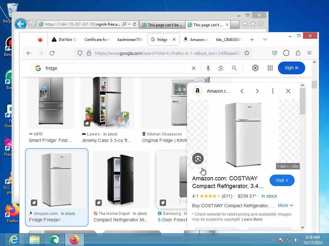This screenshot has width=329, height=246.
Task: Bookmark this page with the star icon
Action: [x=247, y=53]
